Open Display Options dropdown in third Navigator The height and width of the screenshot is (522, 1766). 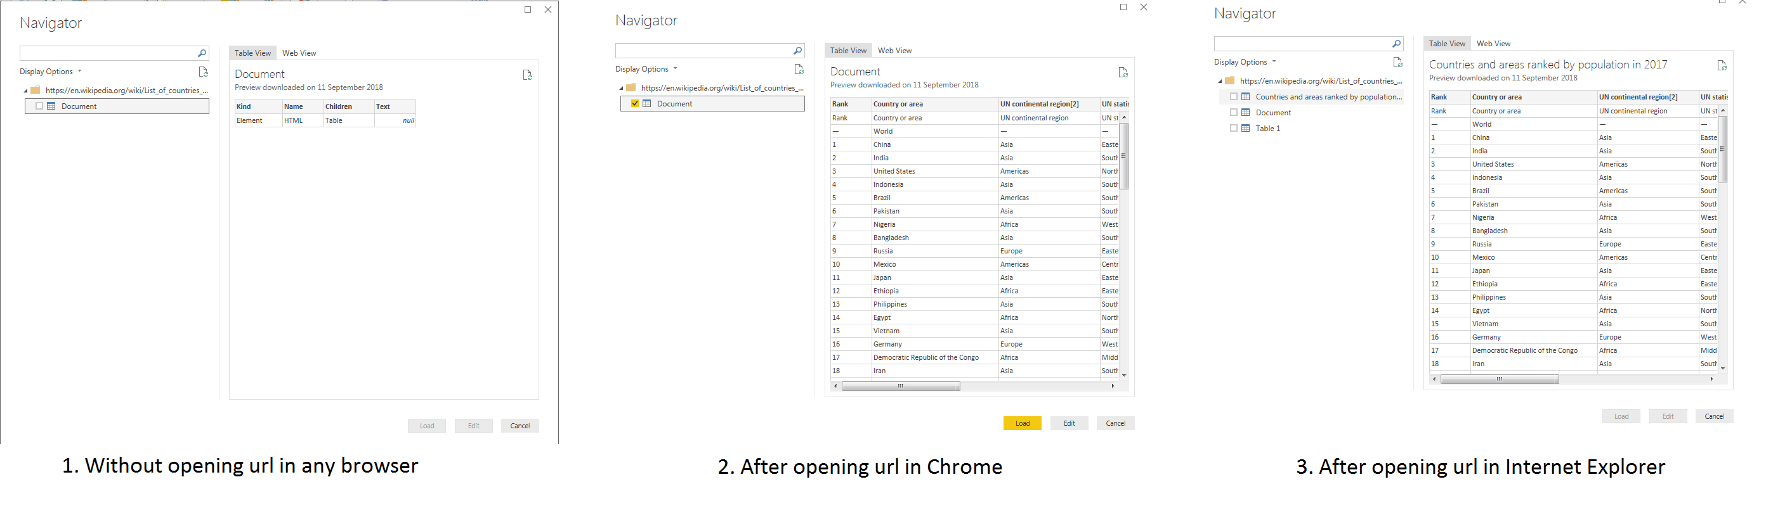[1245, 62]
